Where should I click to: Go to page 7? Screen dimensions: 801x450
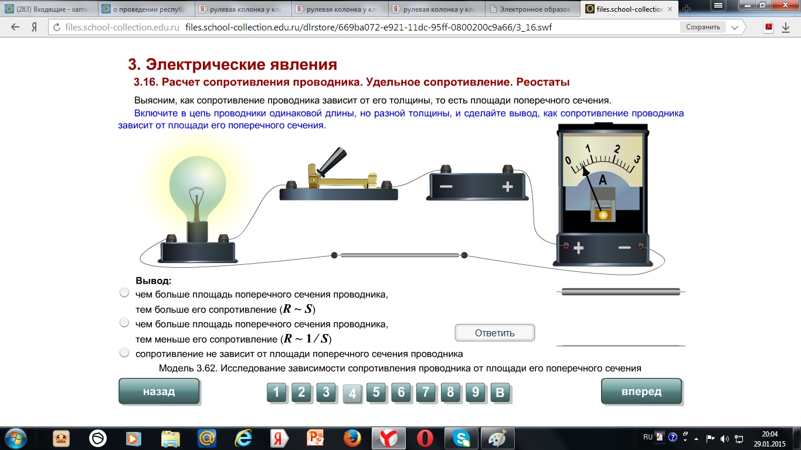click(x=426, y=392)
